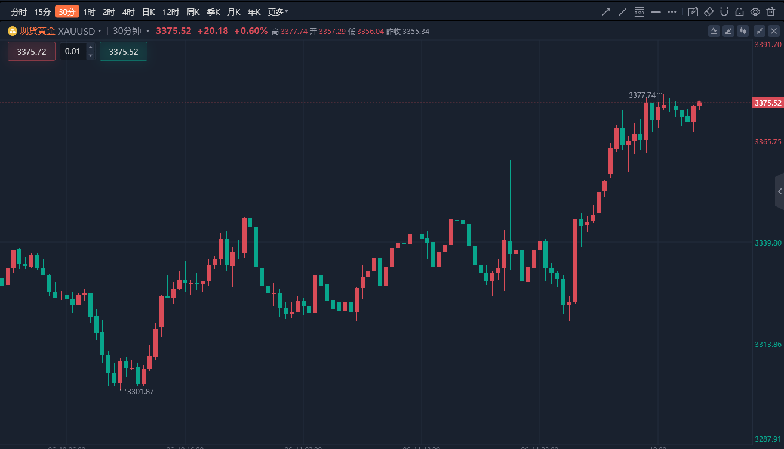
Task: Open the indicators button on chart header
Action: [x=714, y=31]
